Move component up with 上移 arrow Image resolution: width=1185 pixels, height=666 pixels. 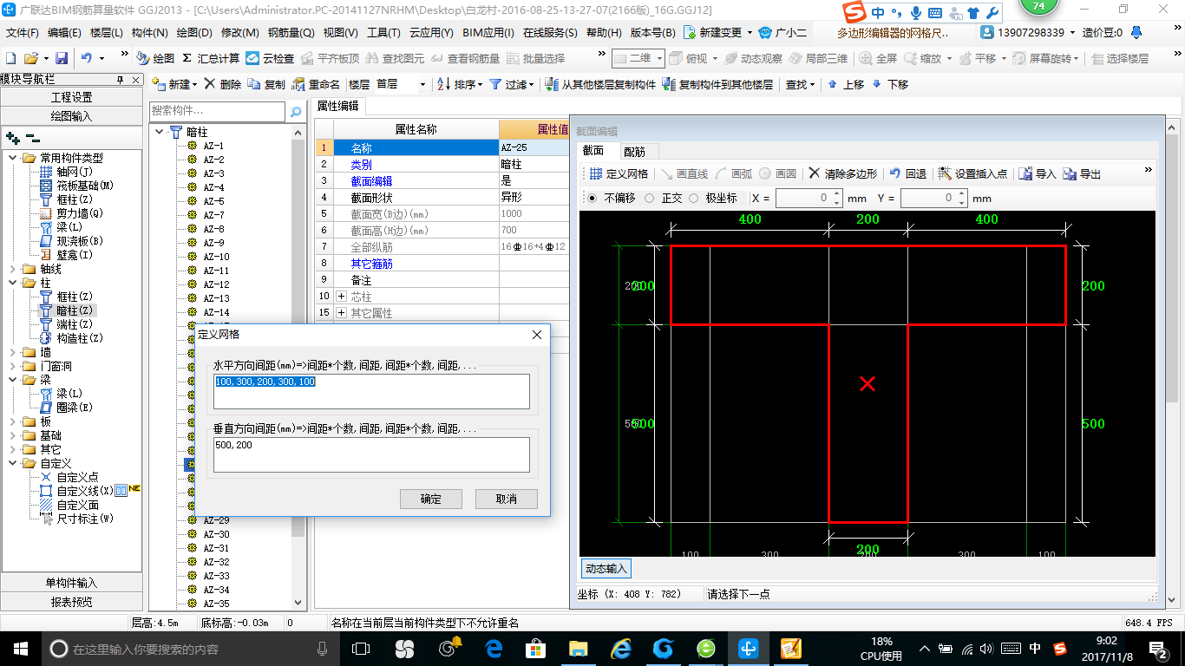[846, 84]
